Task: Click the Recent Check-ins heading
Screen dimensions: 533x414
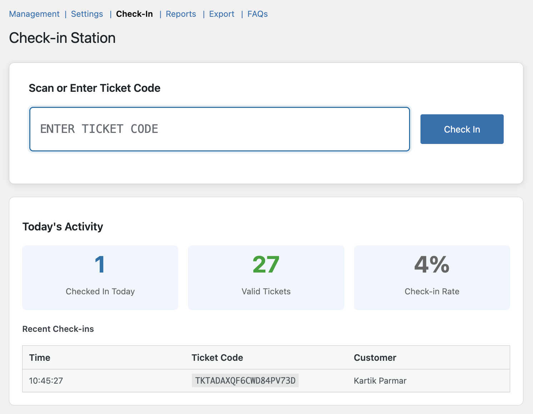Action: pos(58,329)
